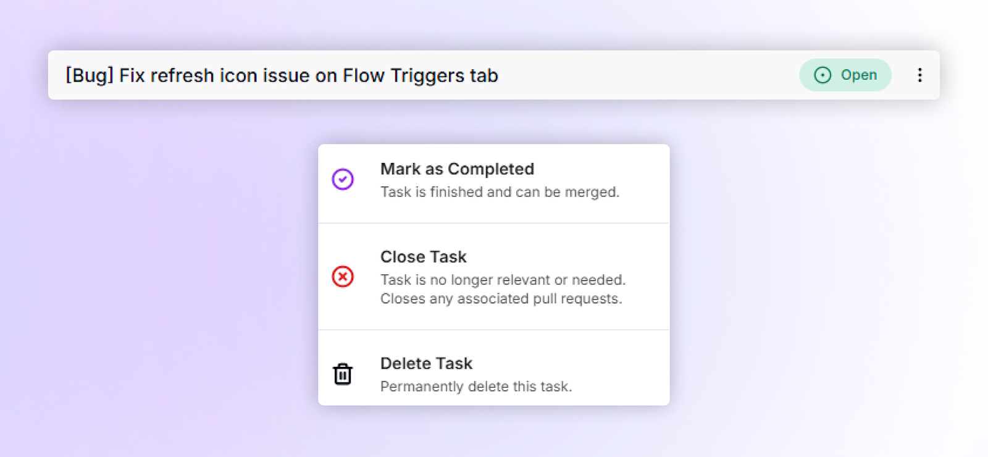Click the purple checkmark circle icon
The width and height of the screenshot is (988, 457).
(x=343, y=179)
